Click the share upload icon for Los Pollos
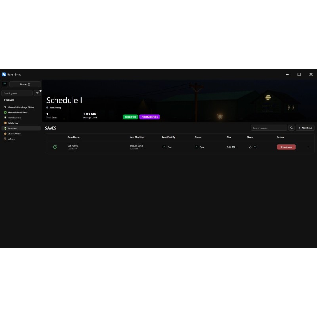317x317 pixels. coord(250,147)
